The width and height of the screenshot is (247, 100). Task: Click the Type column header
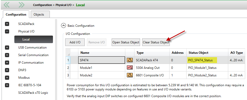click(152, 52)
